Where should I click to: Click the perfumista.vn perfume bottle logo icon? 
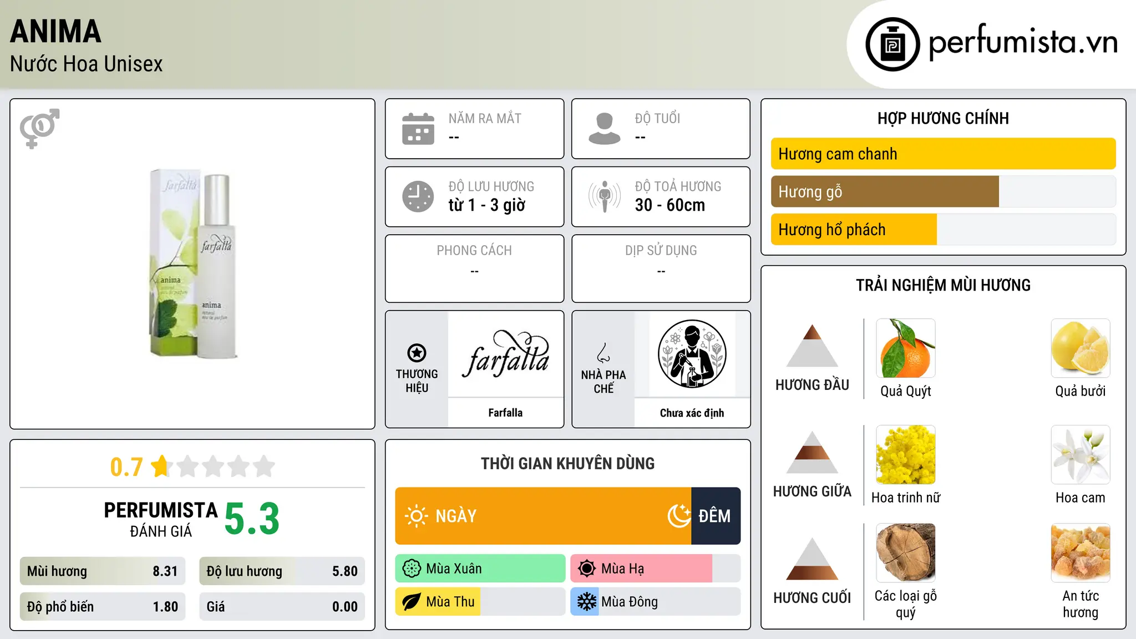coord(892,44)
